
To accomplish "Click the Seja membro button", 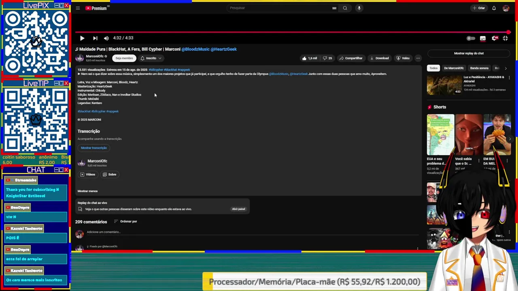I will point(124,58).
